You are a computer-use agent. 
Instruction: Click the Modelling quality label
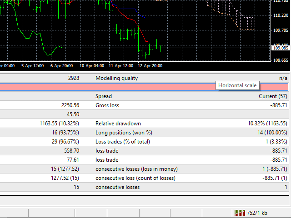(116, 78)
